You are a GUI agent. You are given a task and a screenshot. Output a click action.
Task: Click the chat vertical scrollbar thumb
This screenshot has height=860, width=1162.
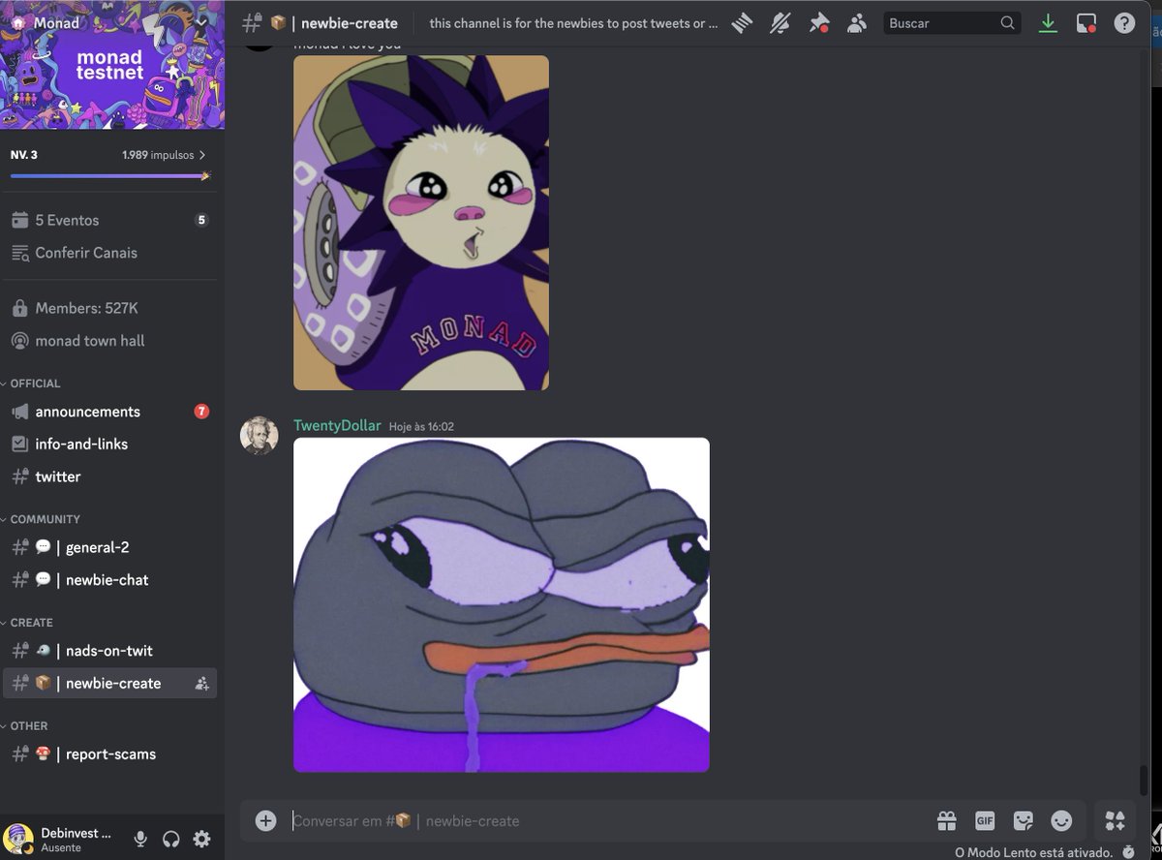tap(1144, 780)
